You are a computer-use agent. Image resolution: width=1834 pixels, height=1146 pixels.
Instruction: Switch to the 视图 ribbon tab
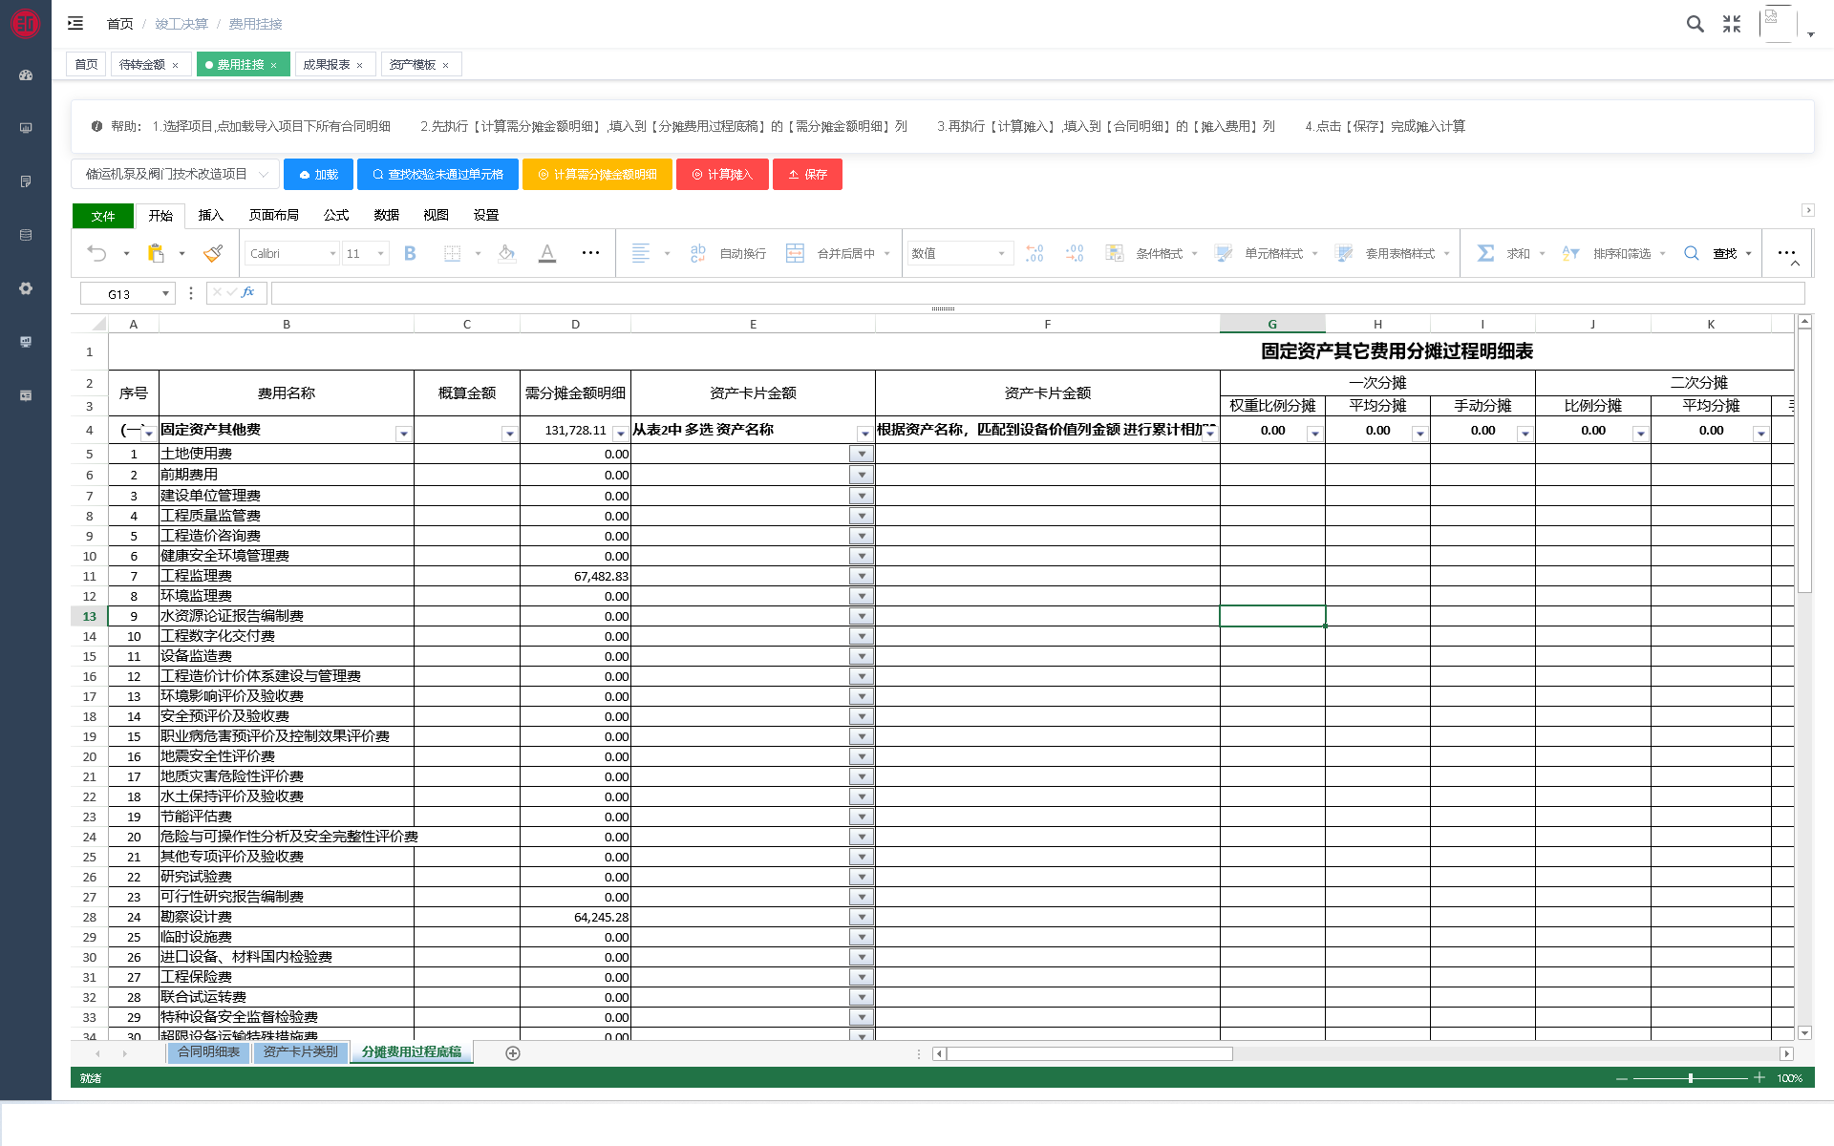[x=436, y=215]
